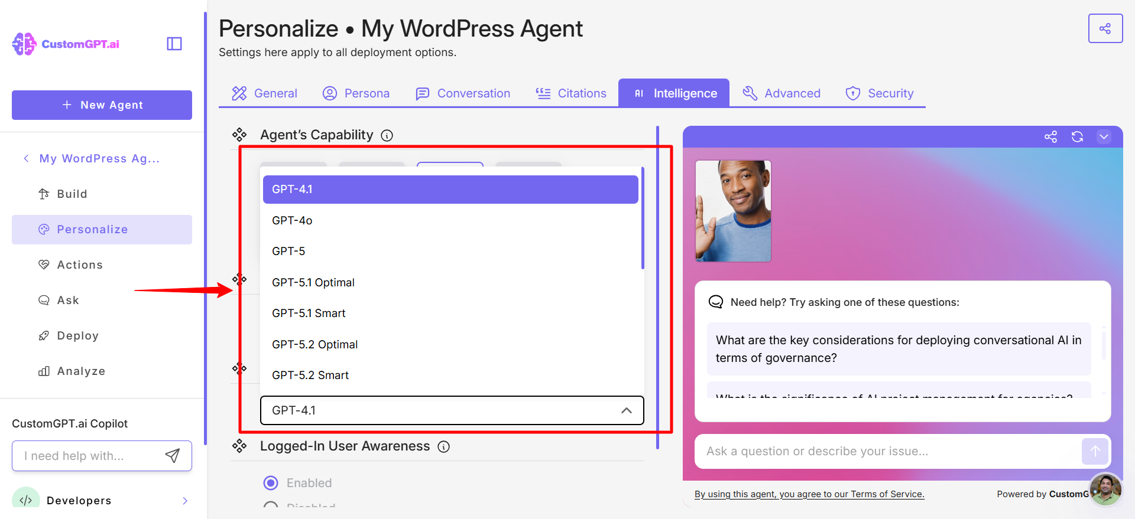1135x519 pixels.
Task: Choose GPT-5.2 Optimal model option
Action: [x=450, y=344]
